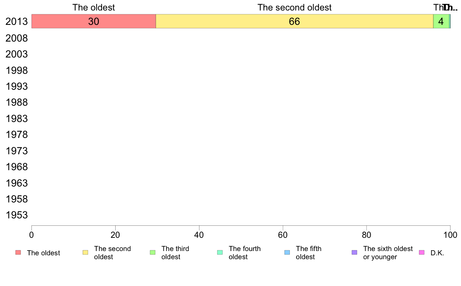Click the teal 'The fourth oldest' legend swatch

click(x=220, y=253)
